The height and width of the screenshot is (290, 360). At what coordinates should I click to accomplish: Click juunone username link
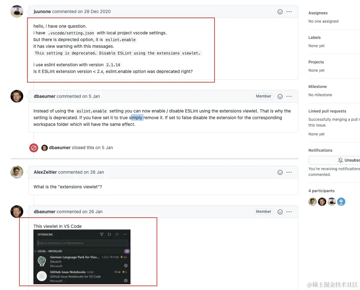42,11
